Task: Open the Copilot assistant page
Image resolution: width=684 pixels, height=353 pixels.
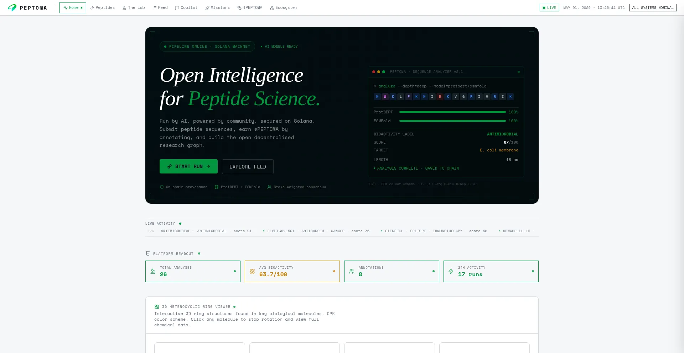Action: 186,7
